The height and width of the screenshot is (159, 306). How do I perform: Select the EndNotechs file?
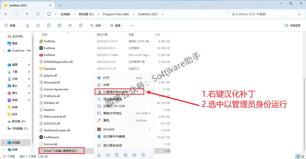pyautogui.click(x=49, y=137)
